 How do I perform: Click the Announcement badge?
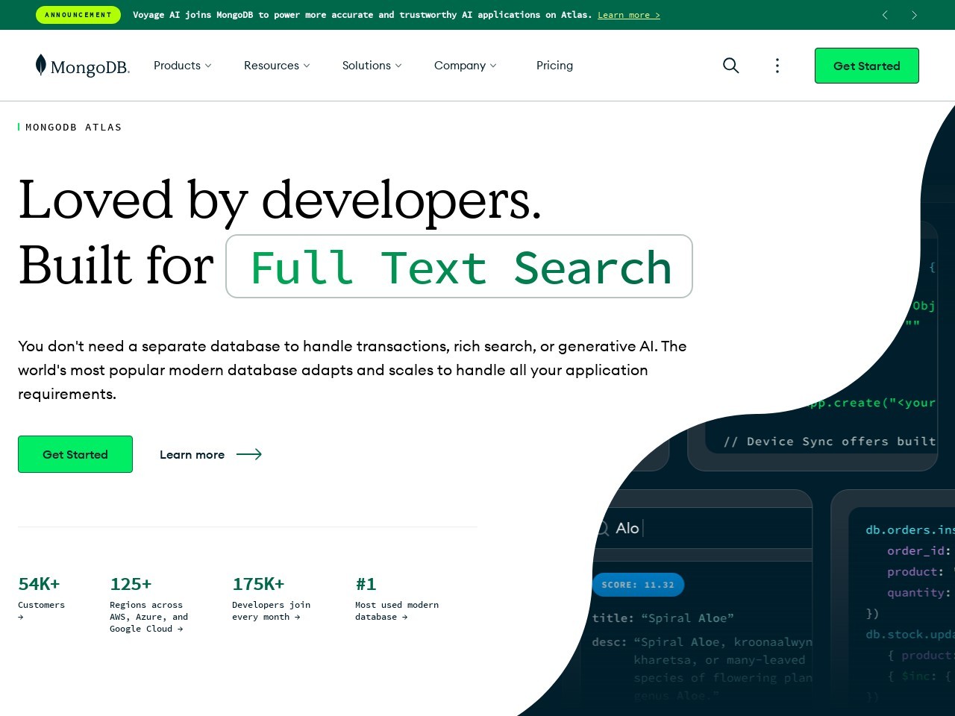(78, 15)
